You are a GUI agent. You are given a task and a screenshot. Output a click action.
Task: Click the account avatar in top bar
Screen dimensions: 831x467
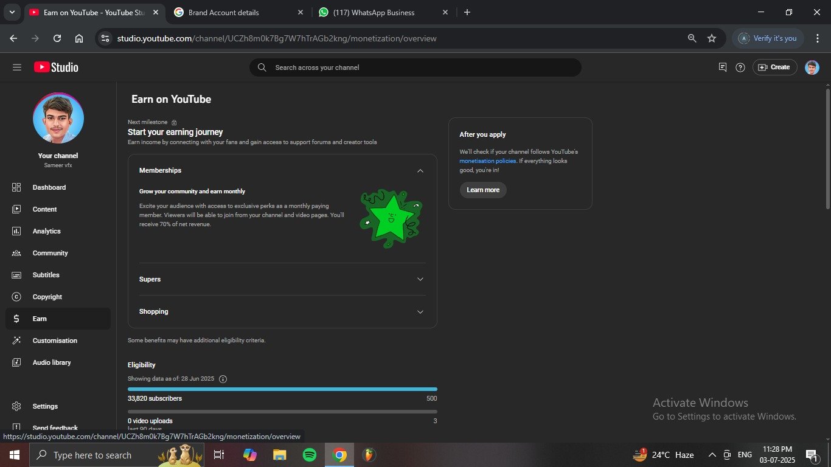[812, 67]
